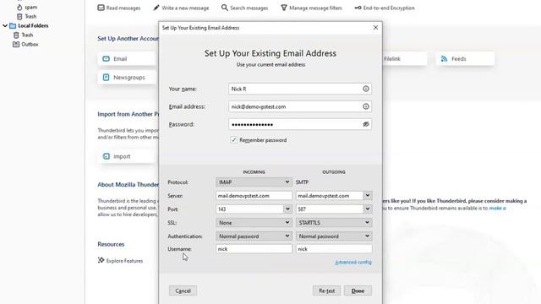Click the Password input field

300,124
